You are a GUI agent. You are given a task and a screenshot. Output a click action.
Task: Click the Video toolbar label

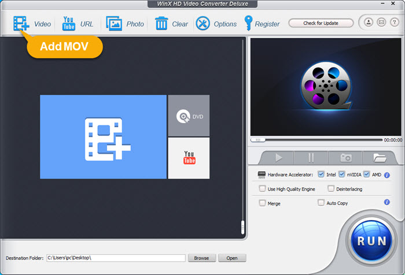43,24
